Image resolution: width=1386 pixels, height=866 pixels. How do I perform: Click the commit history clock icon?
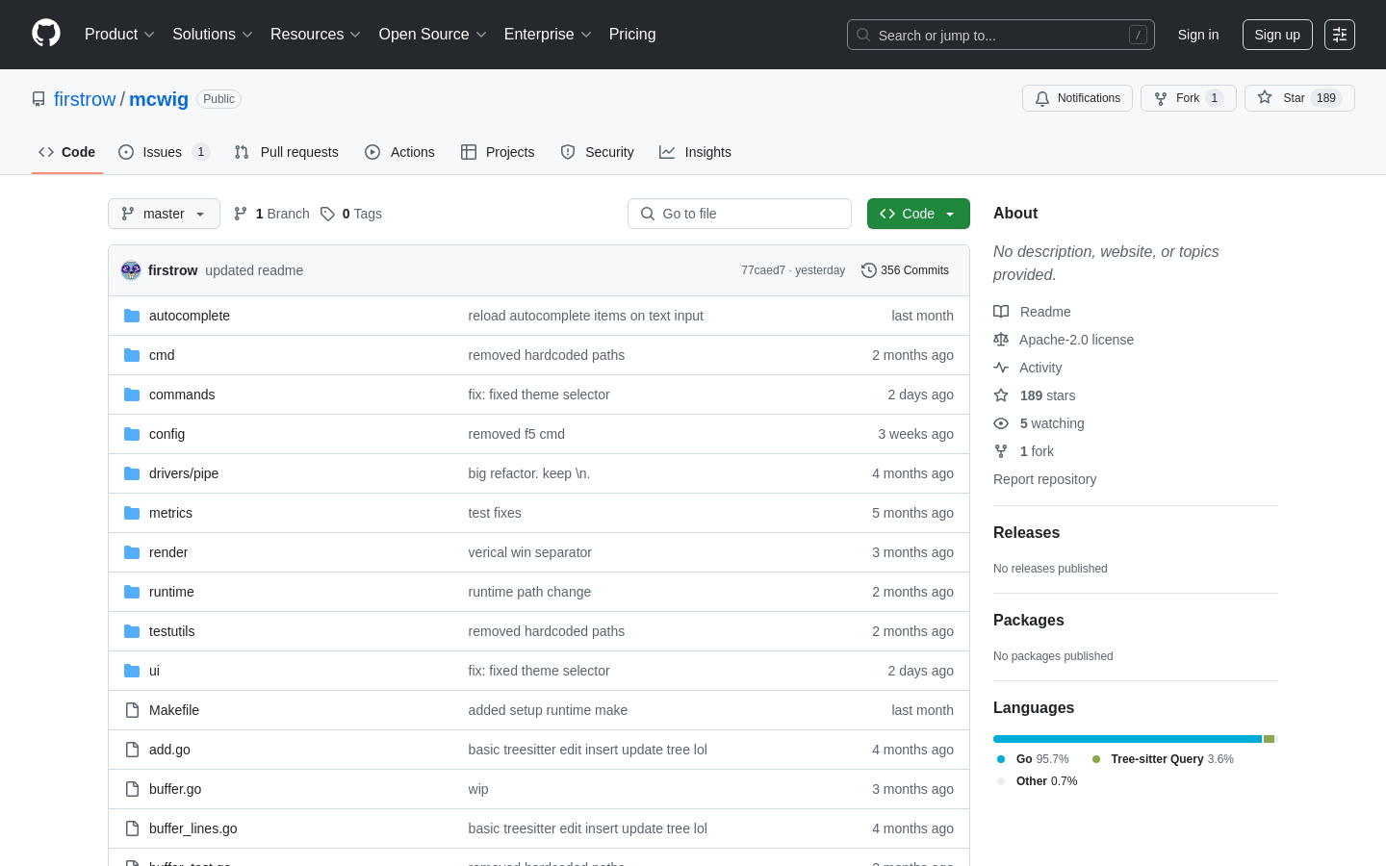[869, 270]
